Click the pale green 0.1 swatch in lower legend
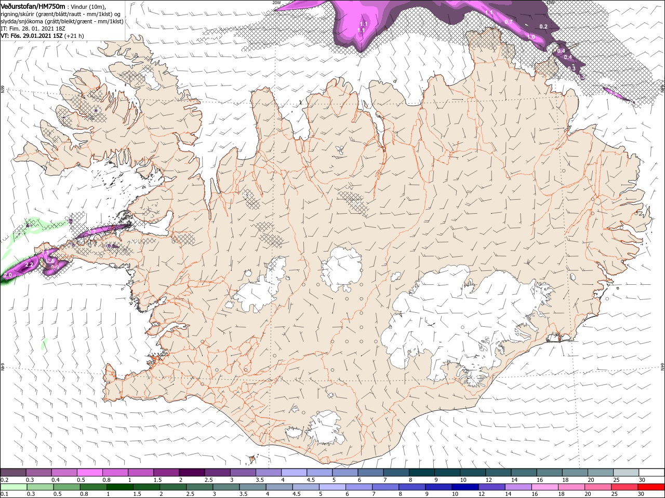Screen dimensions: 665x498 [13, 487]
